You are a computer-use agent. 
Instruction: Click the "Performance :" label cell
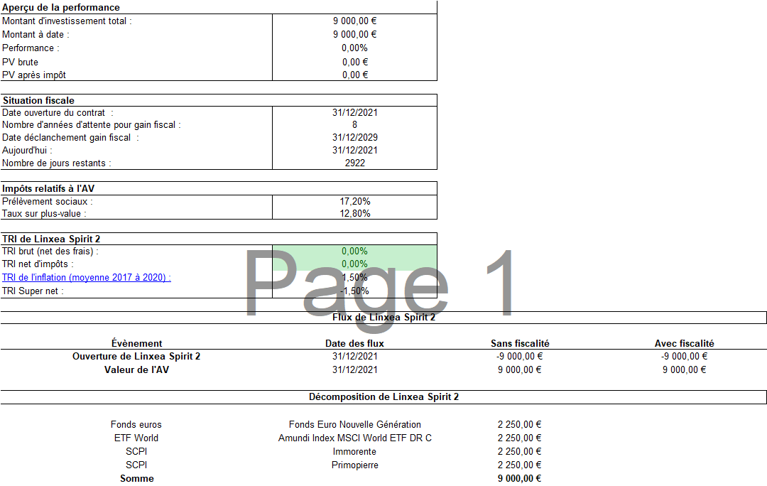(x=31, y=48)
